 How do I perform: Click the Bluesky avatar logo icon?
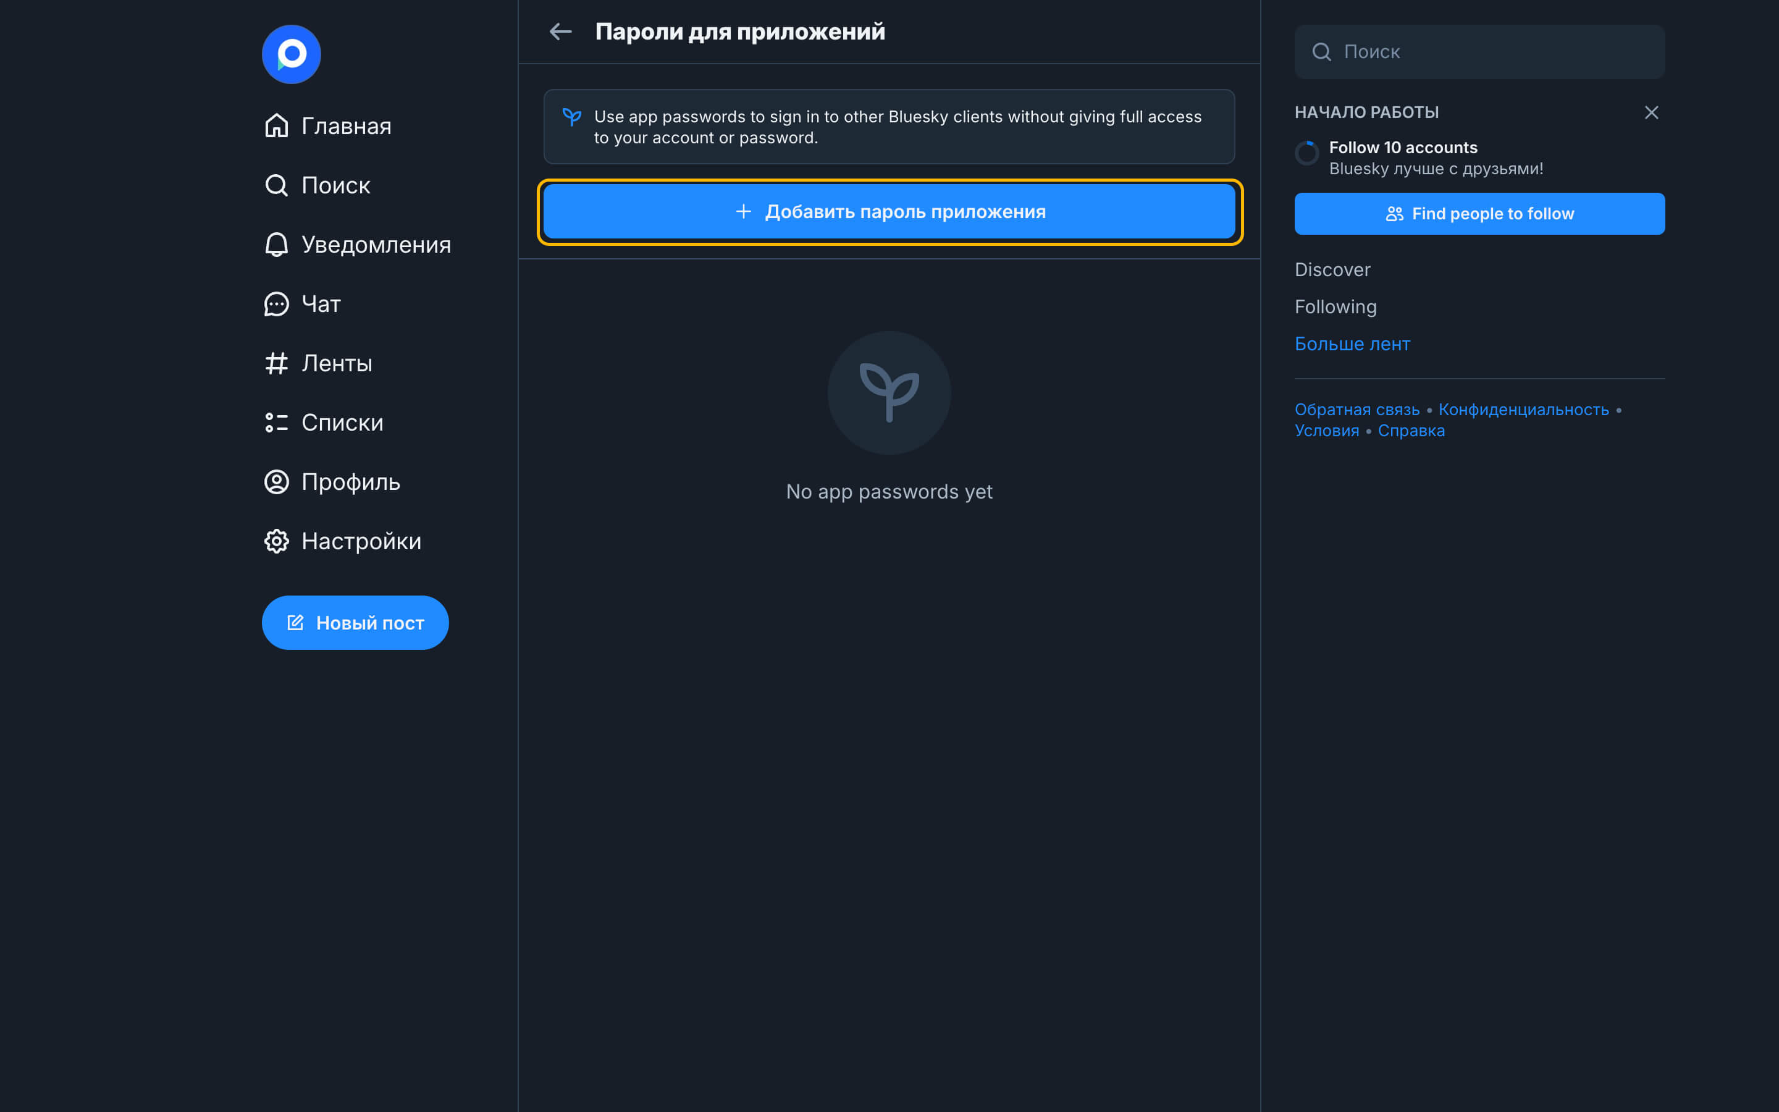[x=291, y=54]
